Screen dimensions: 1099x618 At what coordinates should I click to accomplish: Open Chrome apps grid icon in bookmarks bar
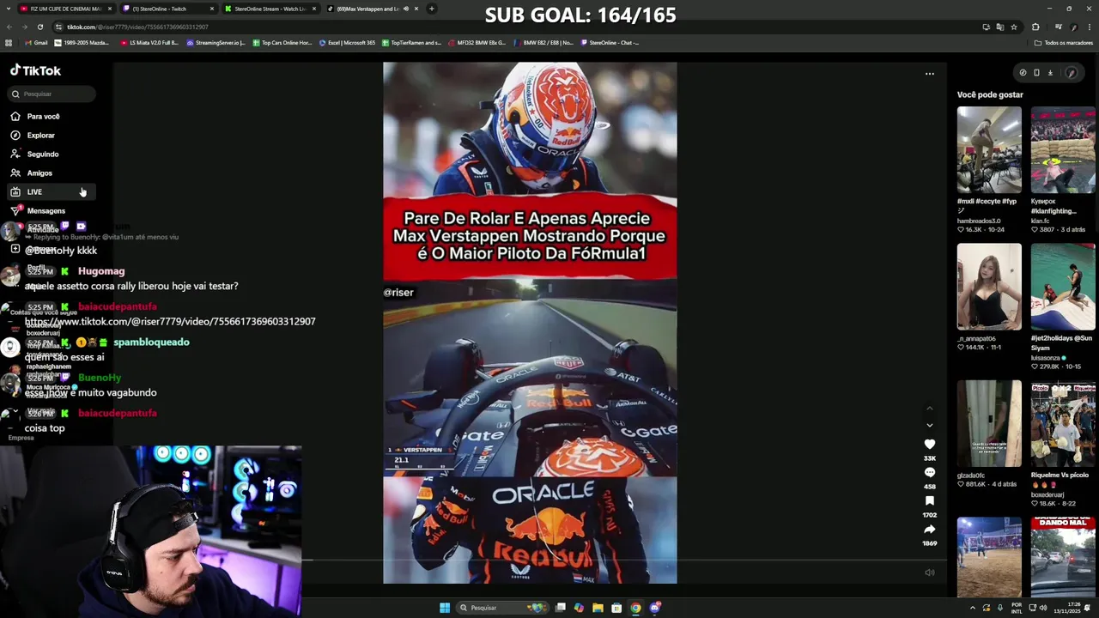(x=9, y=43)
